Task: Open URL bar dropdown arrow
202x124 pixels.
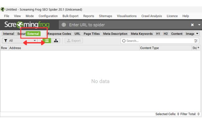Action: pos(199,25)
